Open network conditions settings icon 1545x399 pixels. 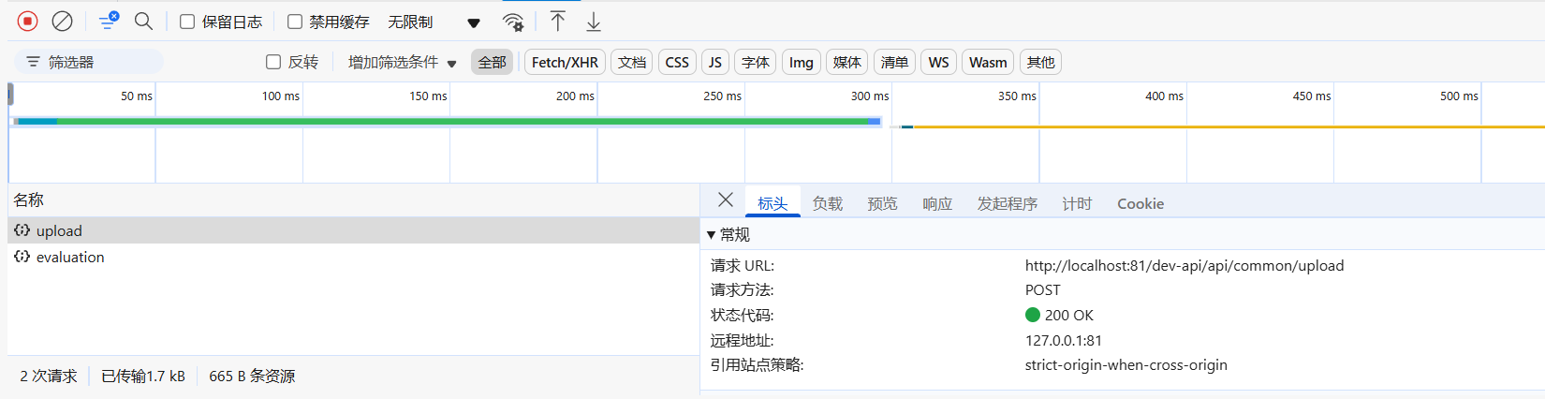click(512, 22)
